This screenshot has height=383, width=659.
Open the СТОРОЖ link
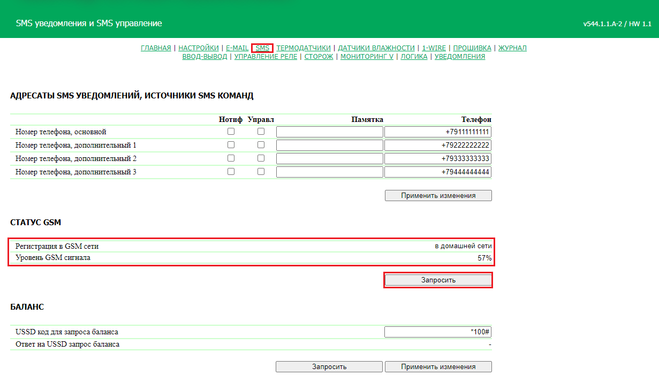pyautogui.click(x=319, y=56)
